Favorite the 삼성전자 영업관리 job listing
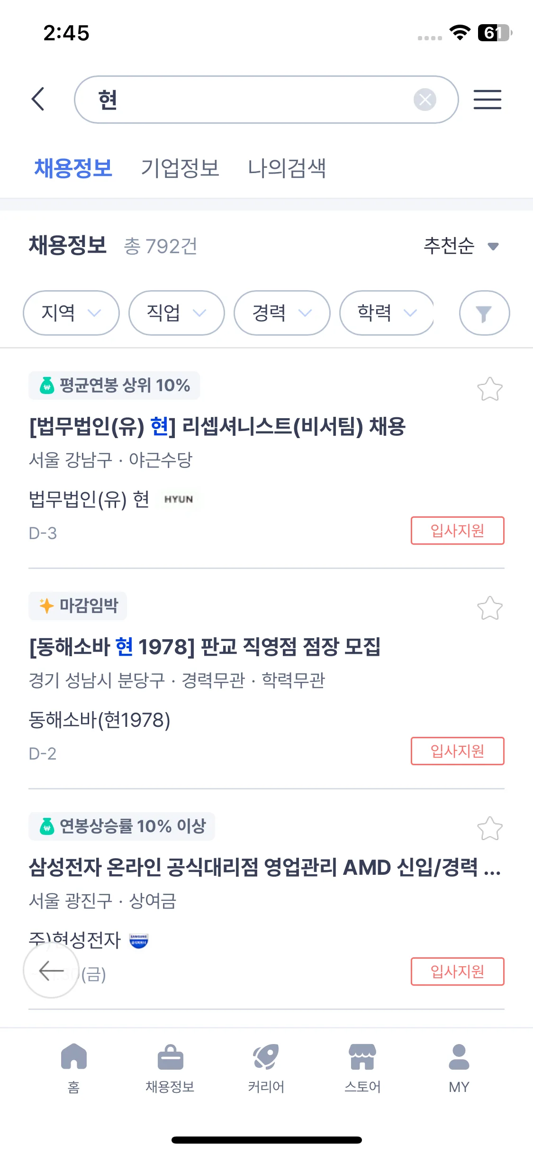Screen dimensions: 533x1155 [489, 828]
